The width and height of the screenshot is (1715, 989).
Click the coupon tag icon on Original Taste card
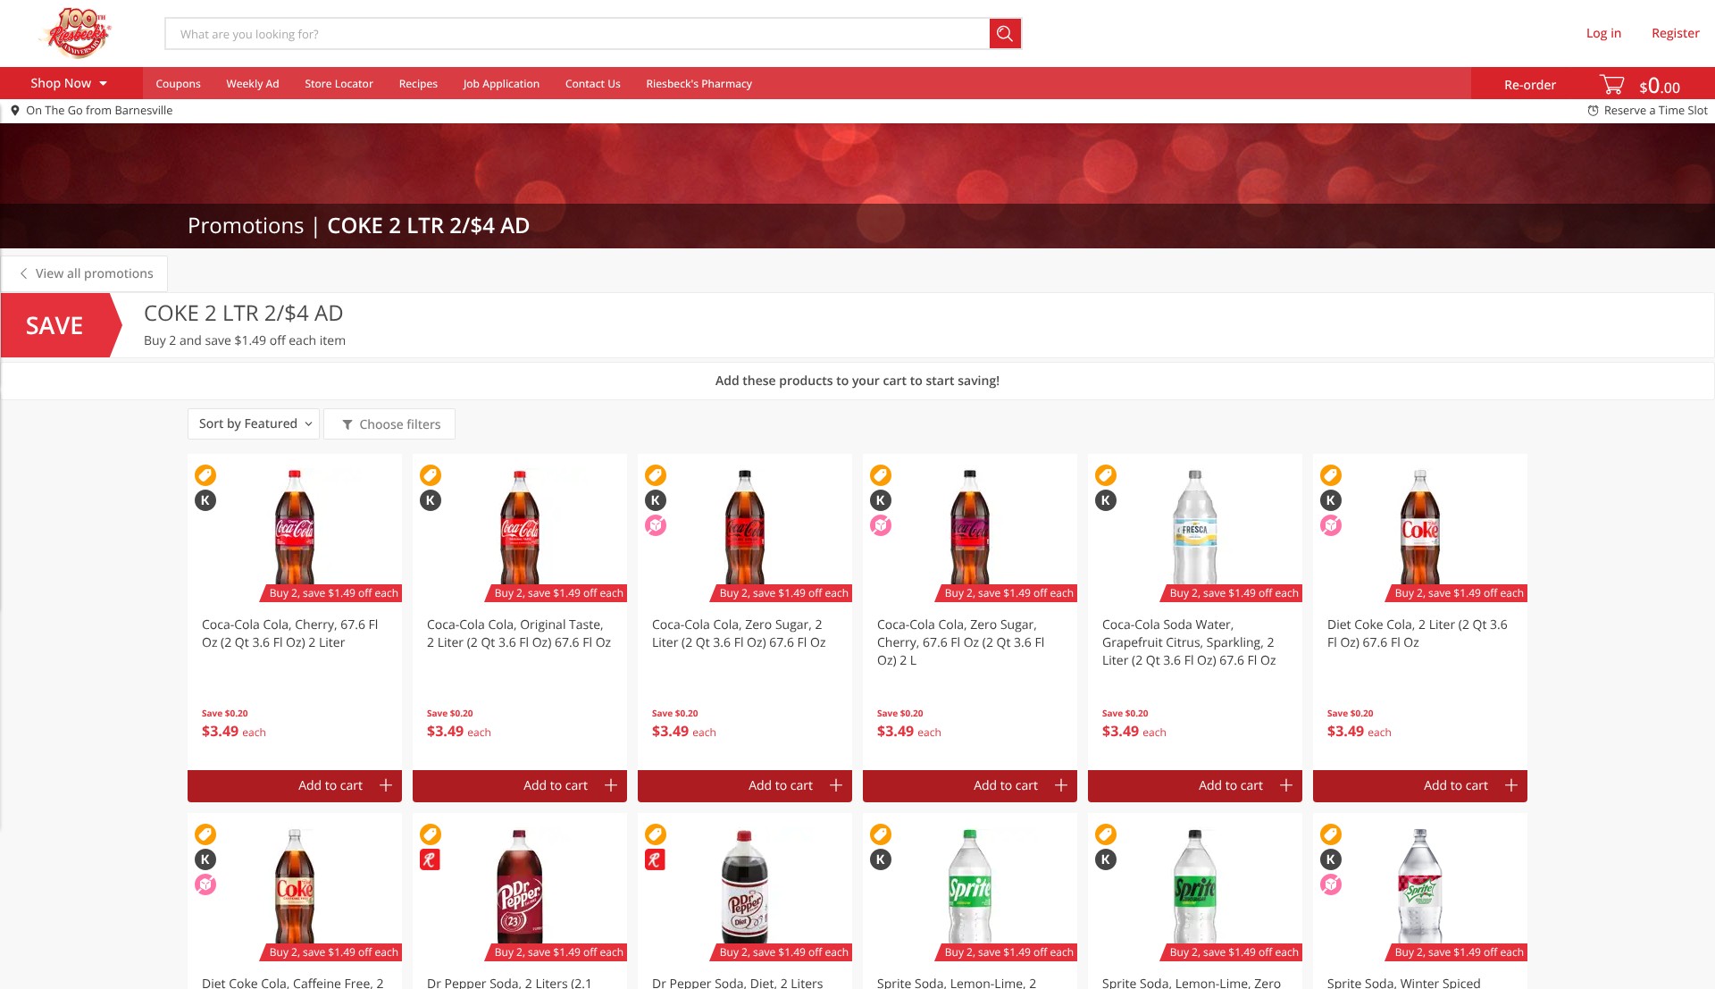click(x=431, y=475)
